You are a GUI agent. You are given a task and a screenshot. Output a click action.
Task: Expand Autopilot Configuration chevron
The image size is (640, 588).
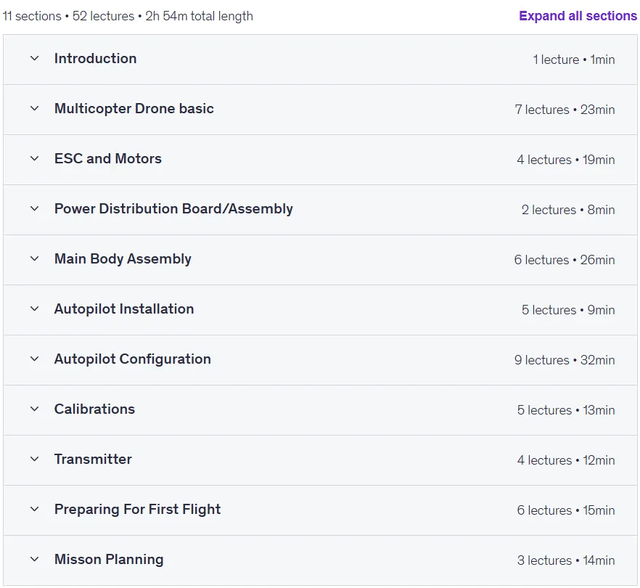tap(35, 359)
